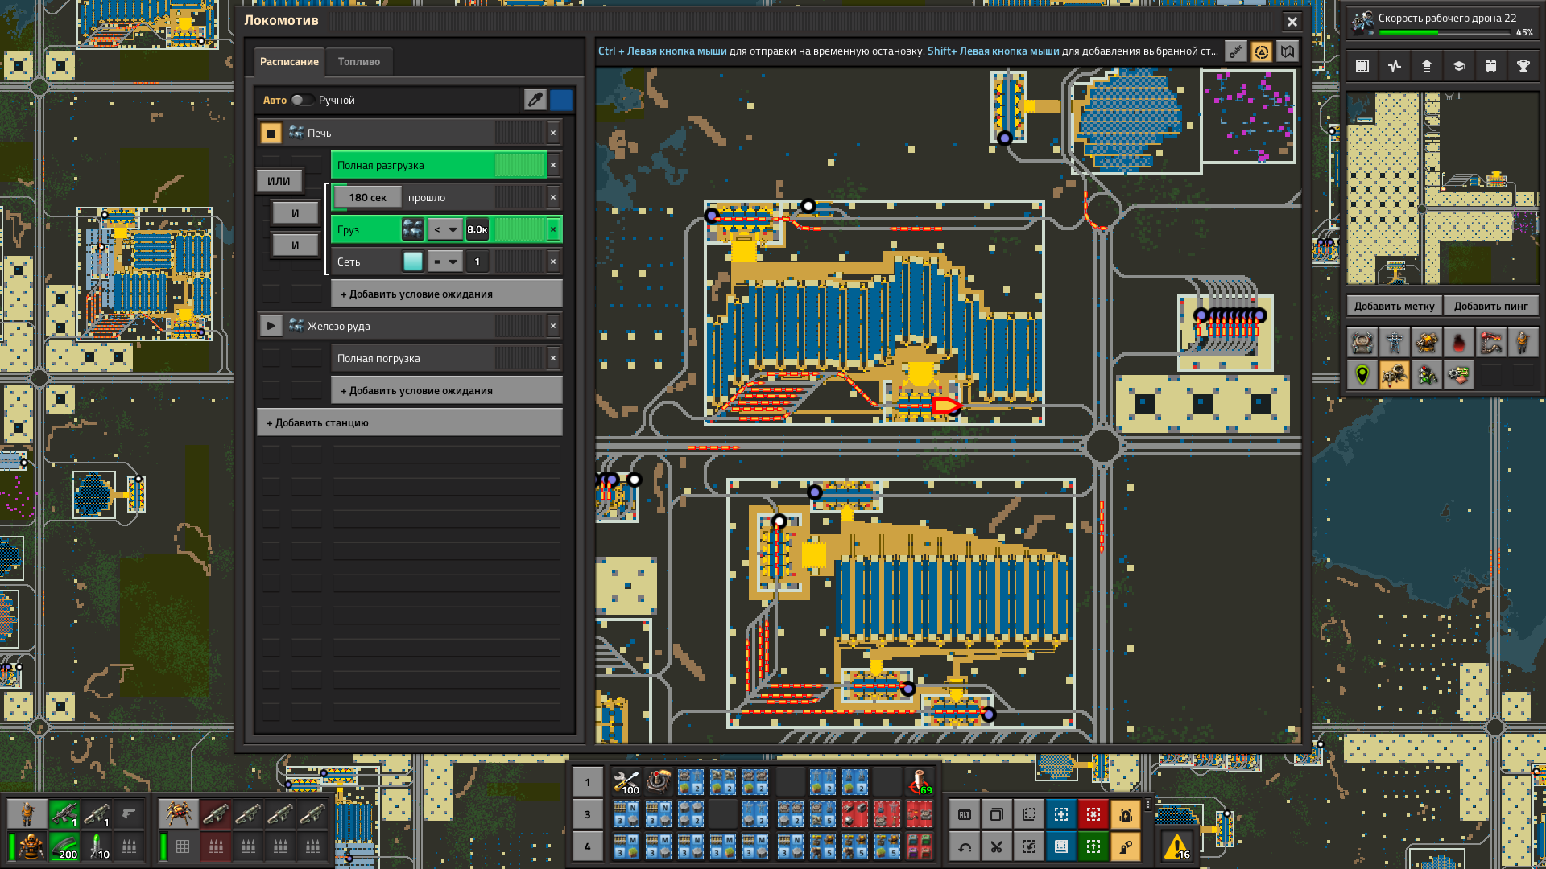Toggle turret coverage map filter

1427,343
